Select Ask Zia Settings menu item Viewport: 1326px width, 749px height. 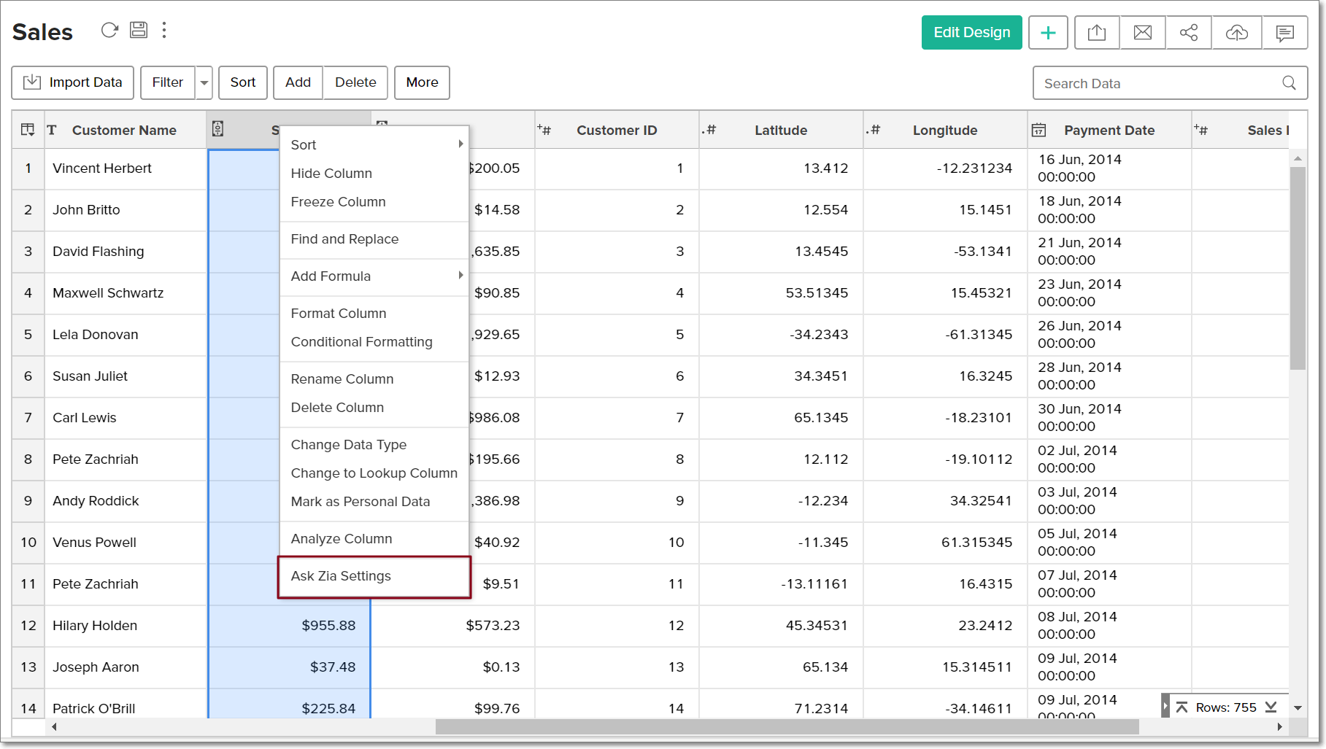(341, 576)
